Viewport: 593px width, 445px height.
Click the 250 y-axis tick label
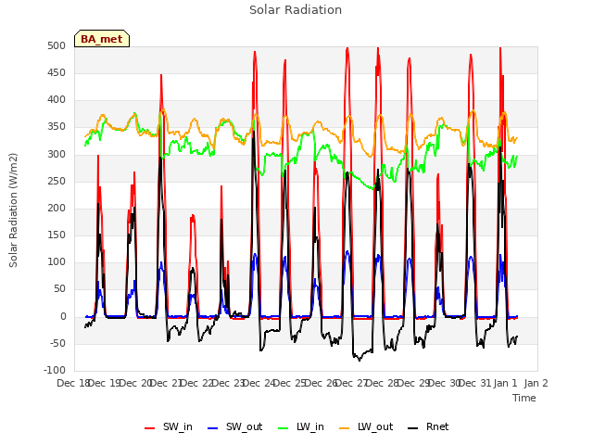pyautogui.click(x=57, y=182)
